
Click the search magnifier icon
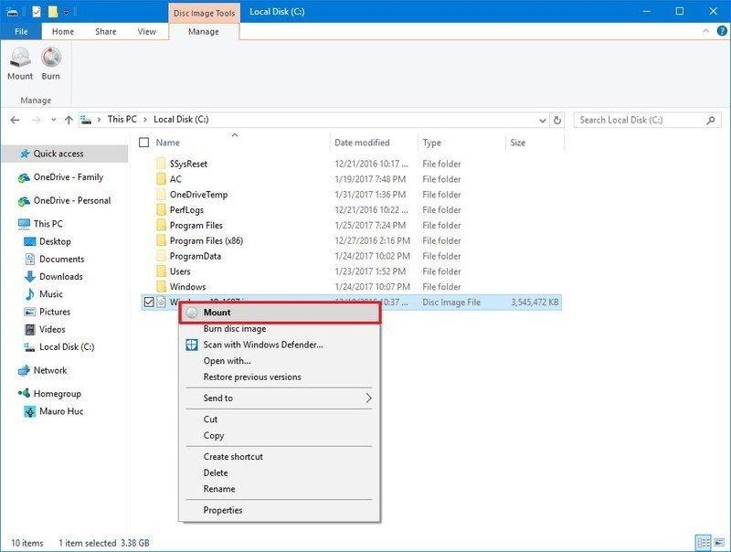(711, 120)
